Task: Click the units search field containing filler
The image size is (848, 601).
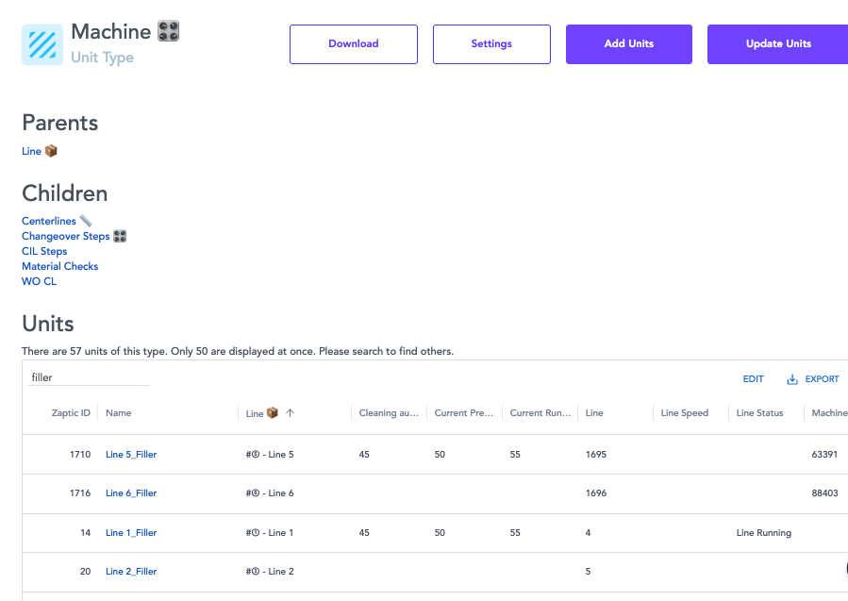Action: pyautogui.click(x=89, y=377)
